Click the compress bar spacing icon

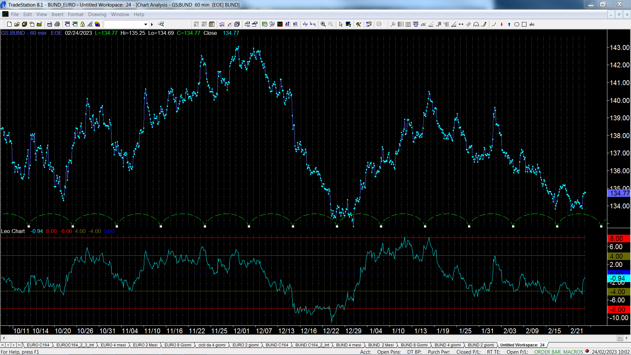coord(305,24)
